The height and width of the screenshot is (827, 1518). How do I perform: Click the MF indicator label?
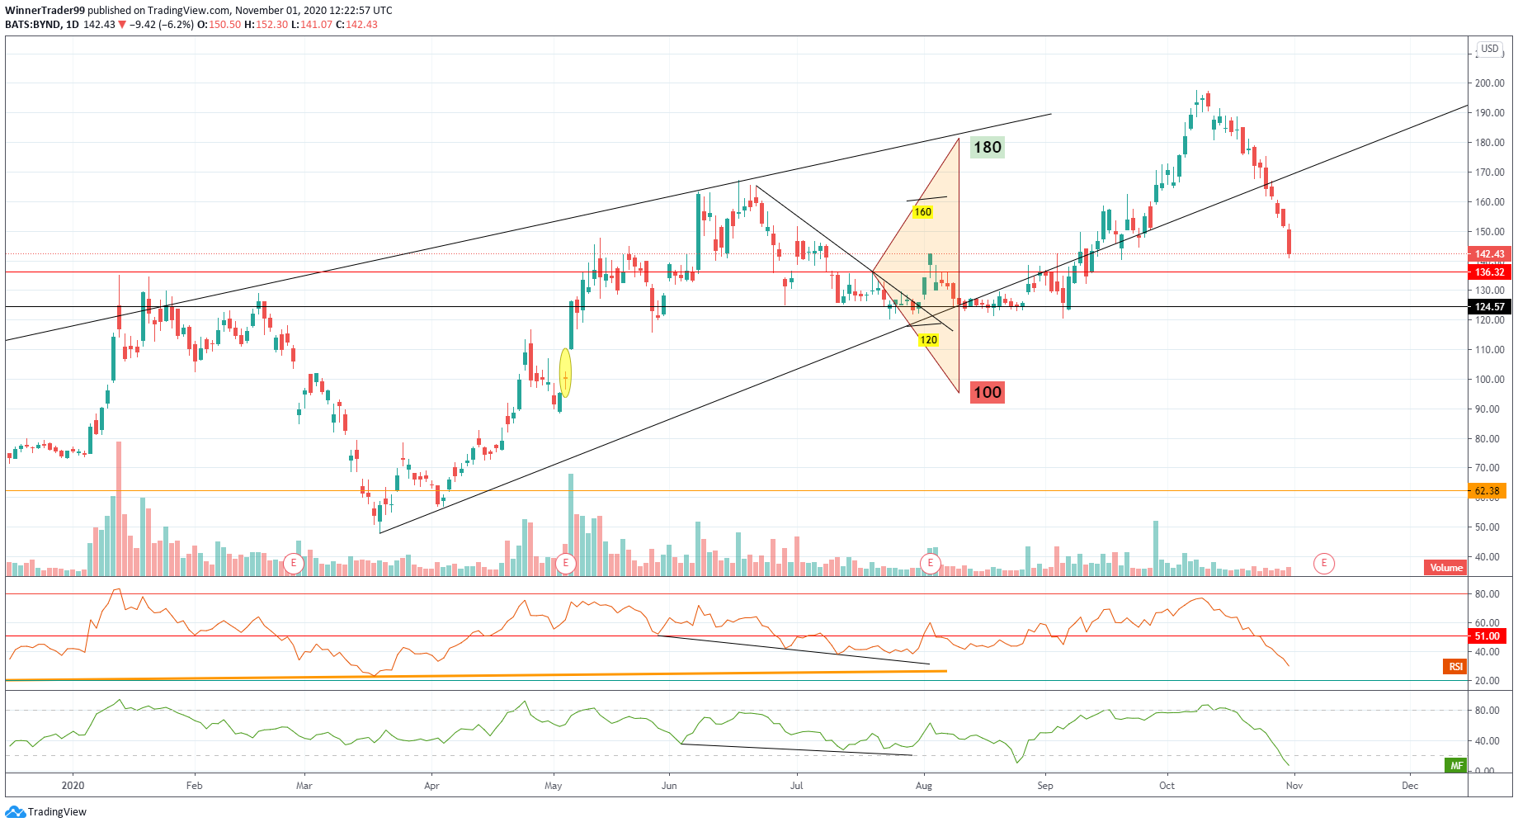[x=1456, y=766]
